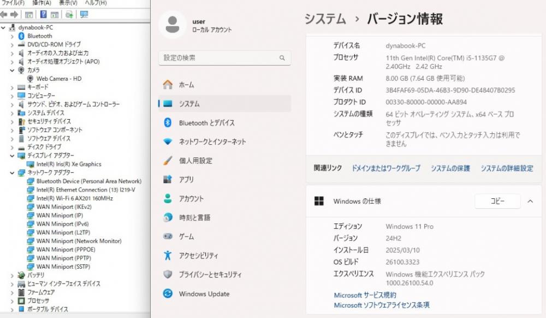Click the Back arrow in Device Manager toolbar
This screenshot has height=318, width=546.
pyautogui.click(x=4, y=15)
